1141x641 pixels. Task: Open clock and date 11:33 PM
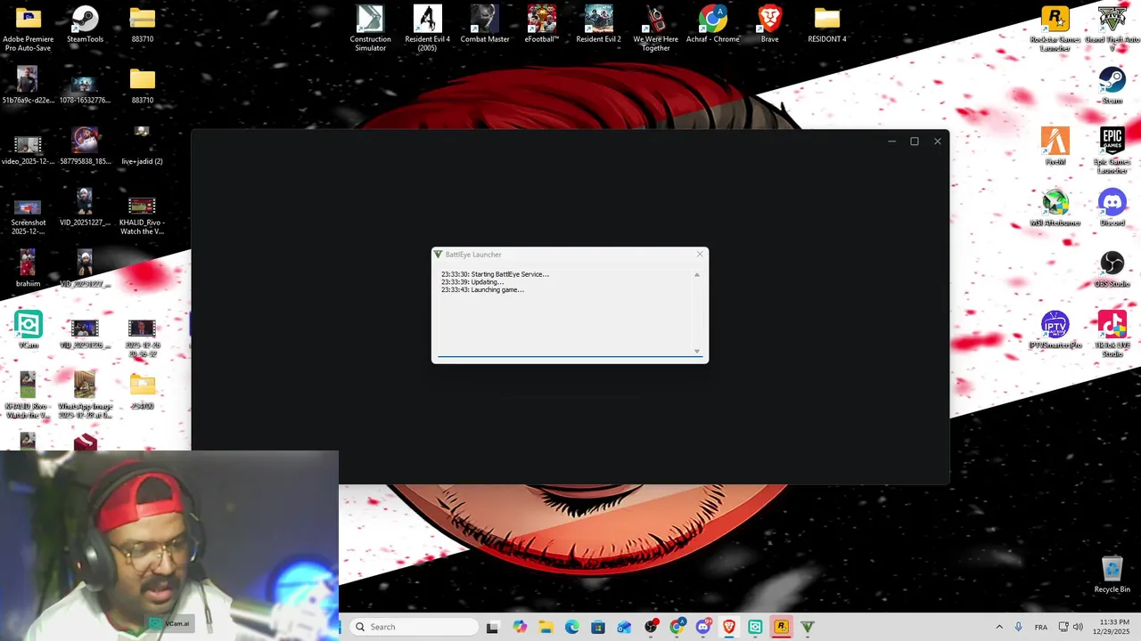point(1111,627)
